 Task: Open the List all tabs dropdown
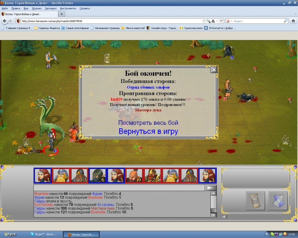tap(296, 14)
